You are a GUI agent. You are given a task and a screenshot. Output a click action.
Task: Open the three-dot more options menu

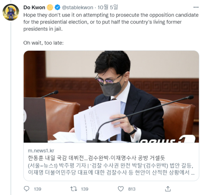coord(196,7)
